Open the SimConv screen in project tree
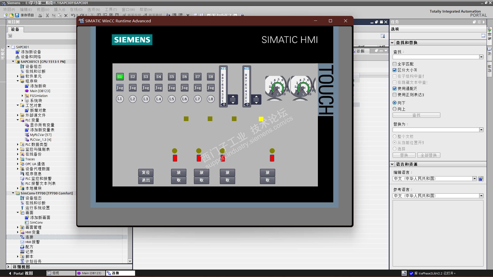This screenshot has height=277, width=493. 36,222
